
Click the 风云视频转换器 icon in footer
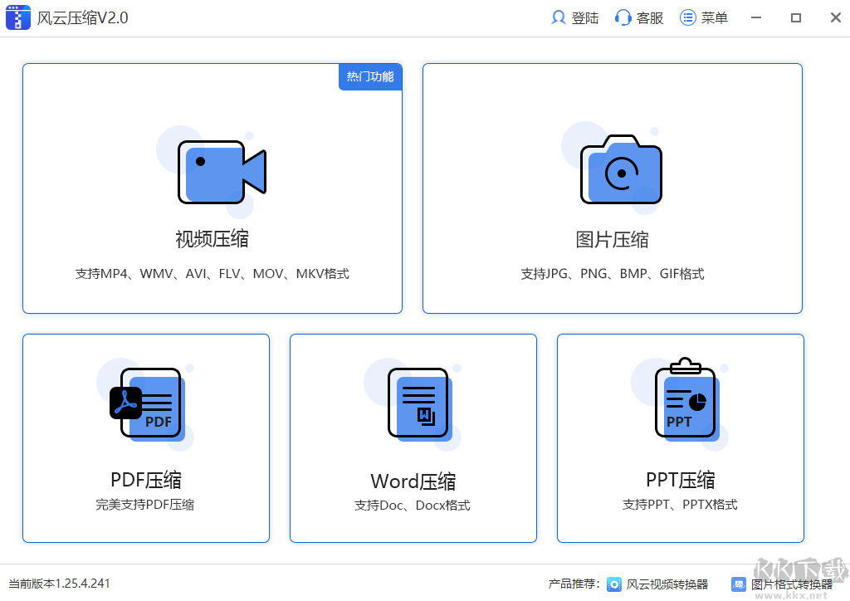pyautogui.click(x=614, y=584)
